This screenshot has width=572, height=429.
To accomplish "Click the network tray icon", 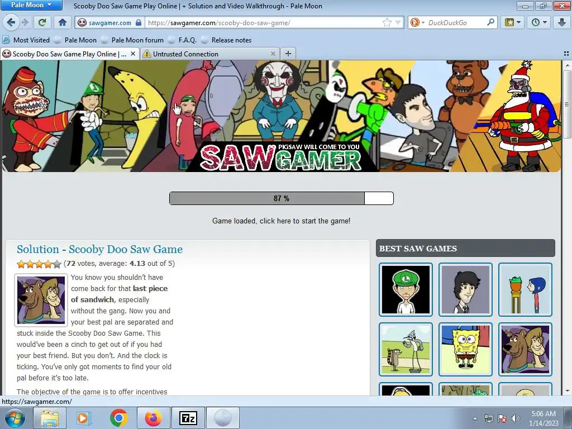I will coord(488,418).
